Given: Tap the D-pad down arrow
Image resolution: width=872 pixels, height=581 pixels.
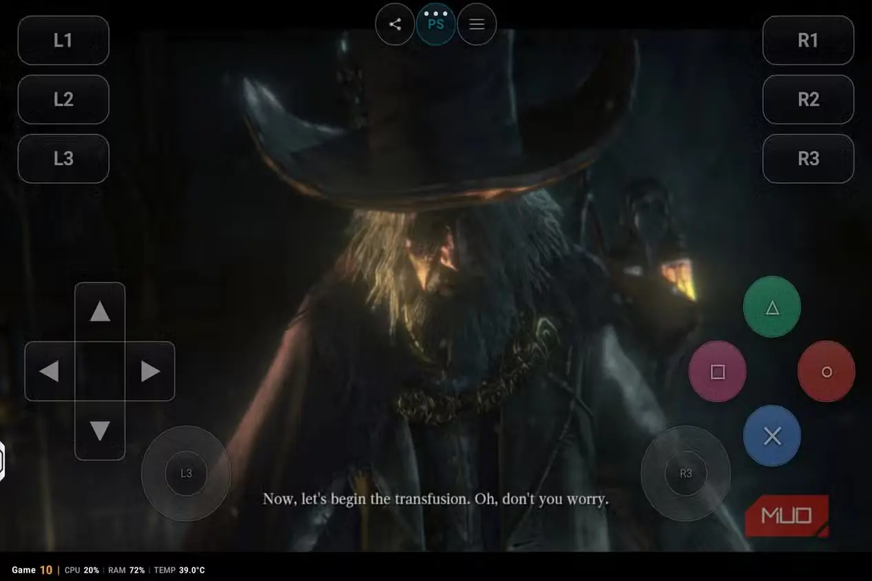Looking at the screenshot, I should click(x=100, y=430).
